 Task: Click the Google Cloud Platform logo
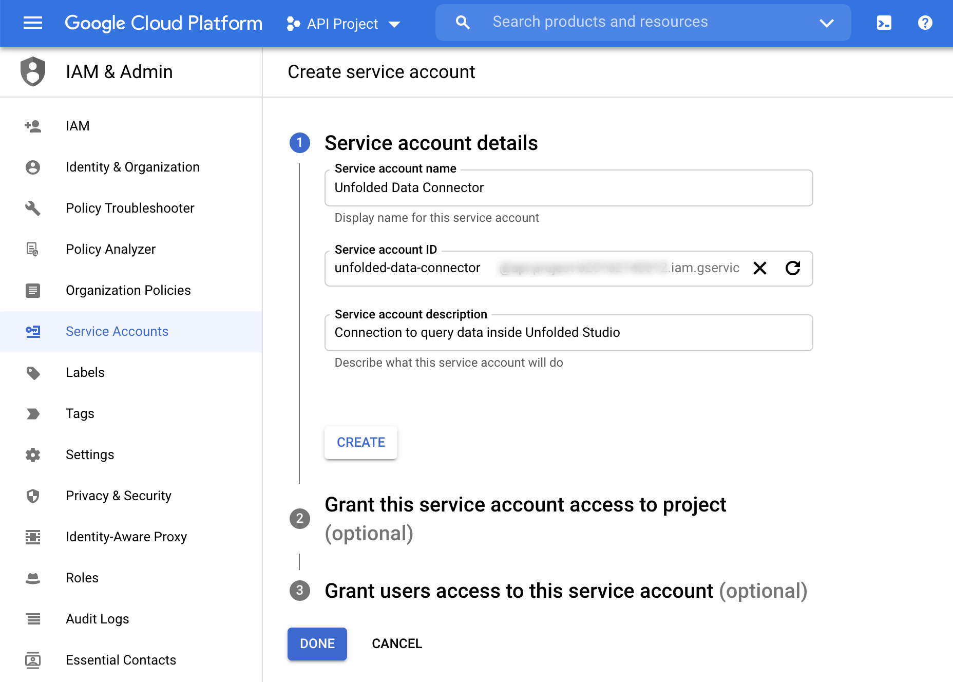(163, 23)
